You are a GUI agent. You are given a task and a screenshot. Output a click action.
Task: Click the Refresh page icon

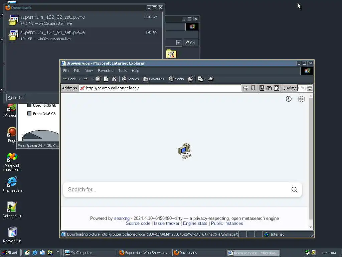(x=106, y=79)
